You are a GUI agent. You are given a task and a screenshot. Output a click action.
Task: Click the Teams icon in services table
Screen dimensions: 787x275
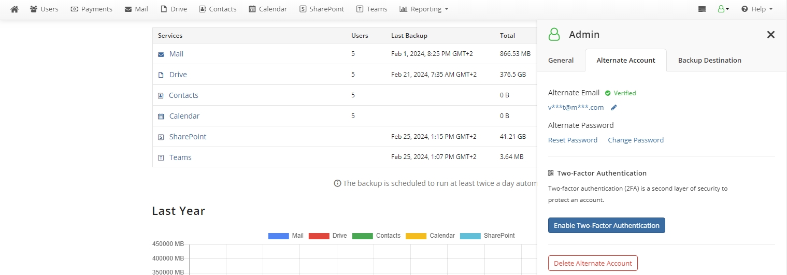pos(161,158)
